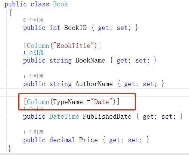Click the opening brace below the class declaration
Screen dimensions: 189x155
click(11, 13)
